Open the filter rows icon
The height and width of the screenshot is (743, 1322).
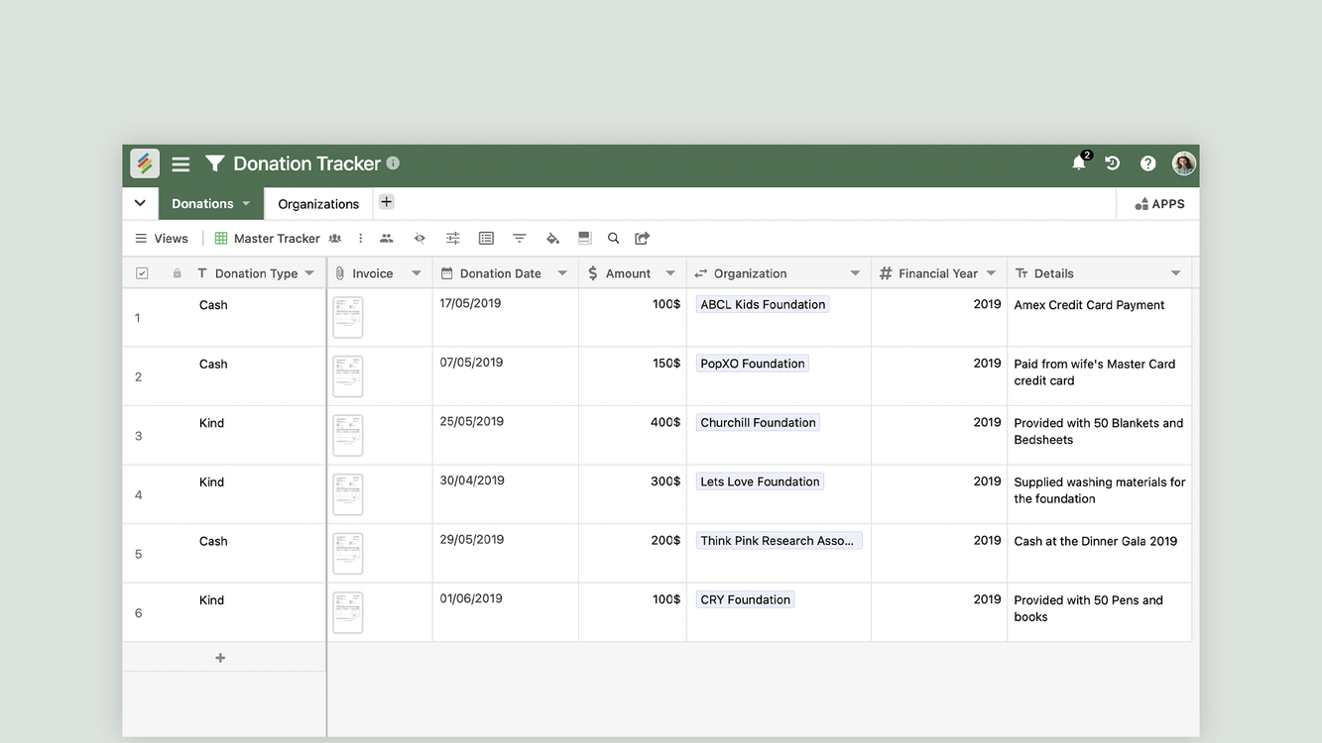(519, 239)
